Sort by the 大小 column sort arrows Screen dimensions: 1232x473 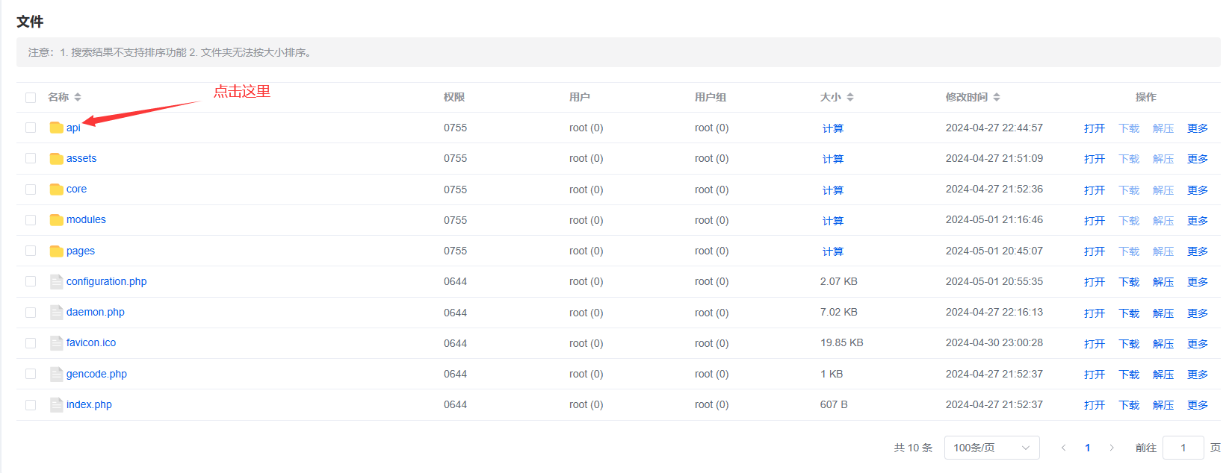coord(850,97)
